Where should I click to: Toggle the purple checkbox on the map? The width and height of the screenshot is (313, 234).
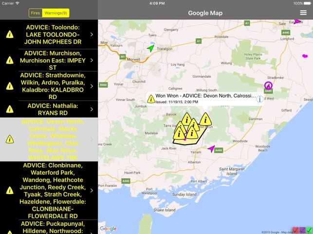tap(302, 230)
